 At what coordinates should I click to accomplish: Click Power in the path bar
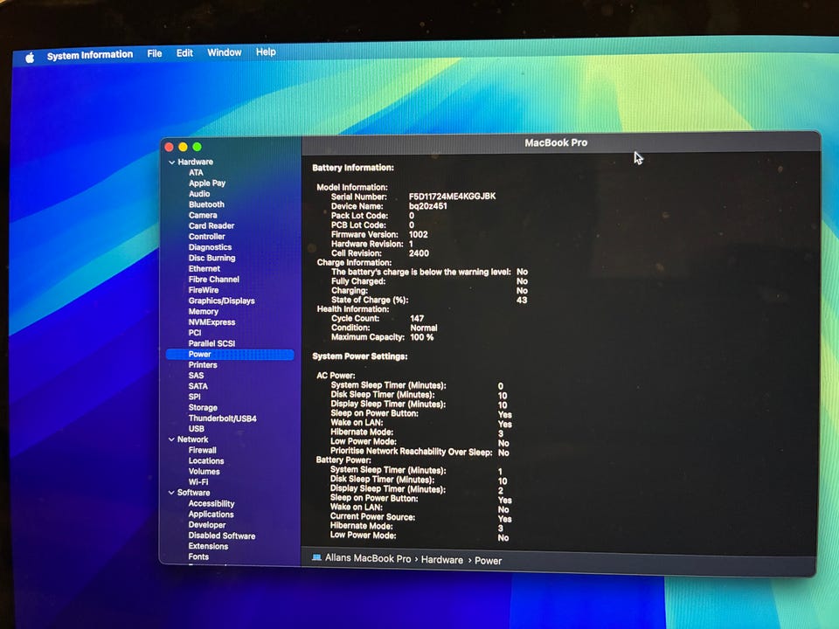pos(488,561)
